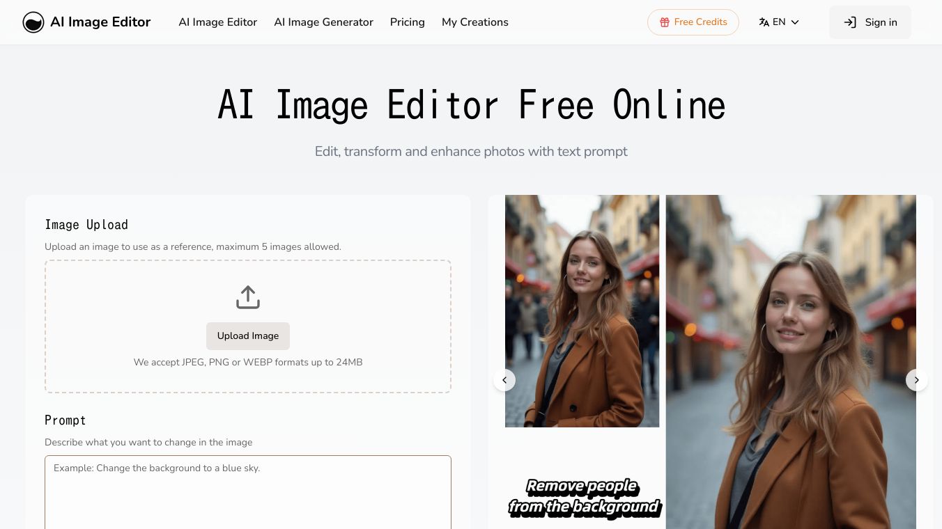Open the AI Image Editor nav item
The width and height of the screenshot is (942, 529).
(218, 22)
